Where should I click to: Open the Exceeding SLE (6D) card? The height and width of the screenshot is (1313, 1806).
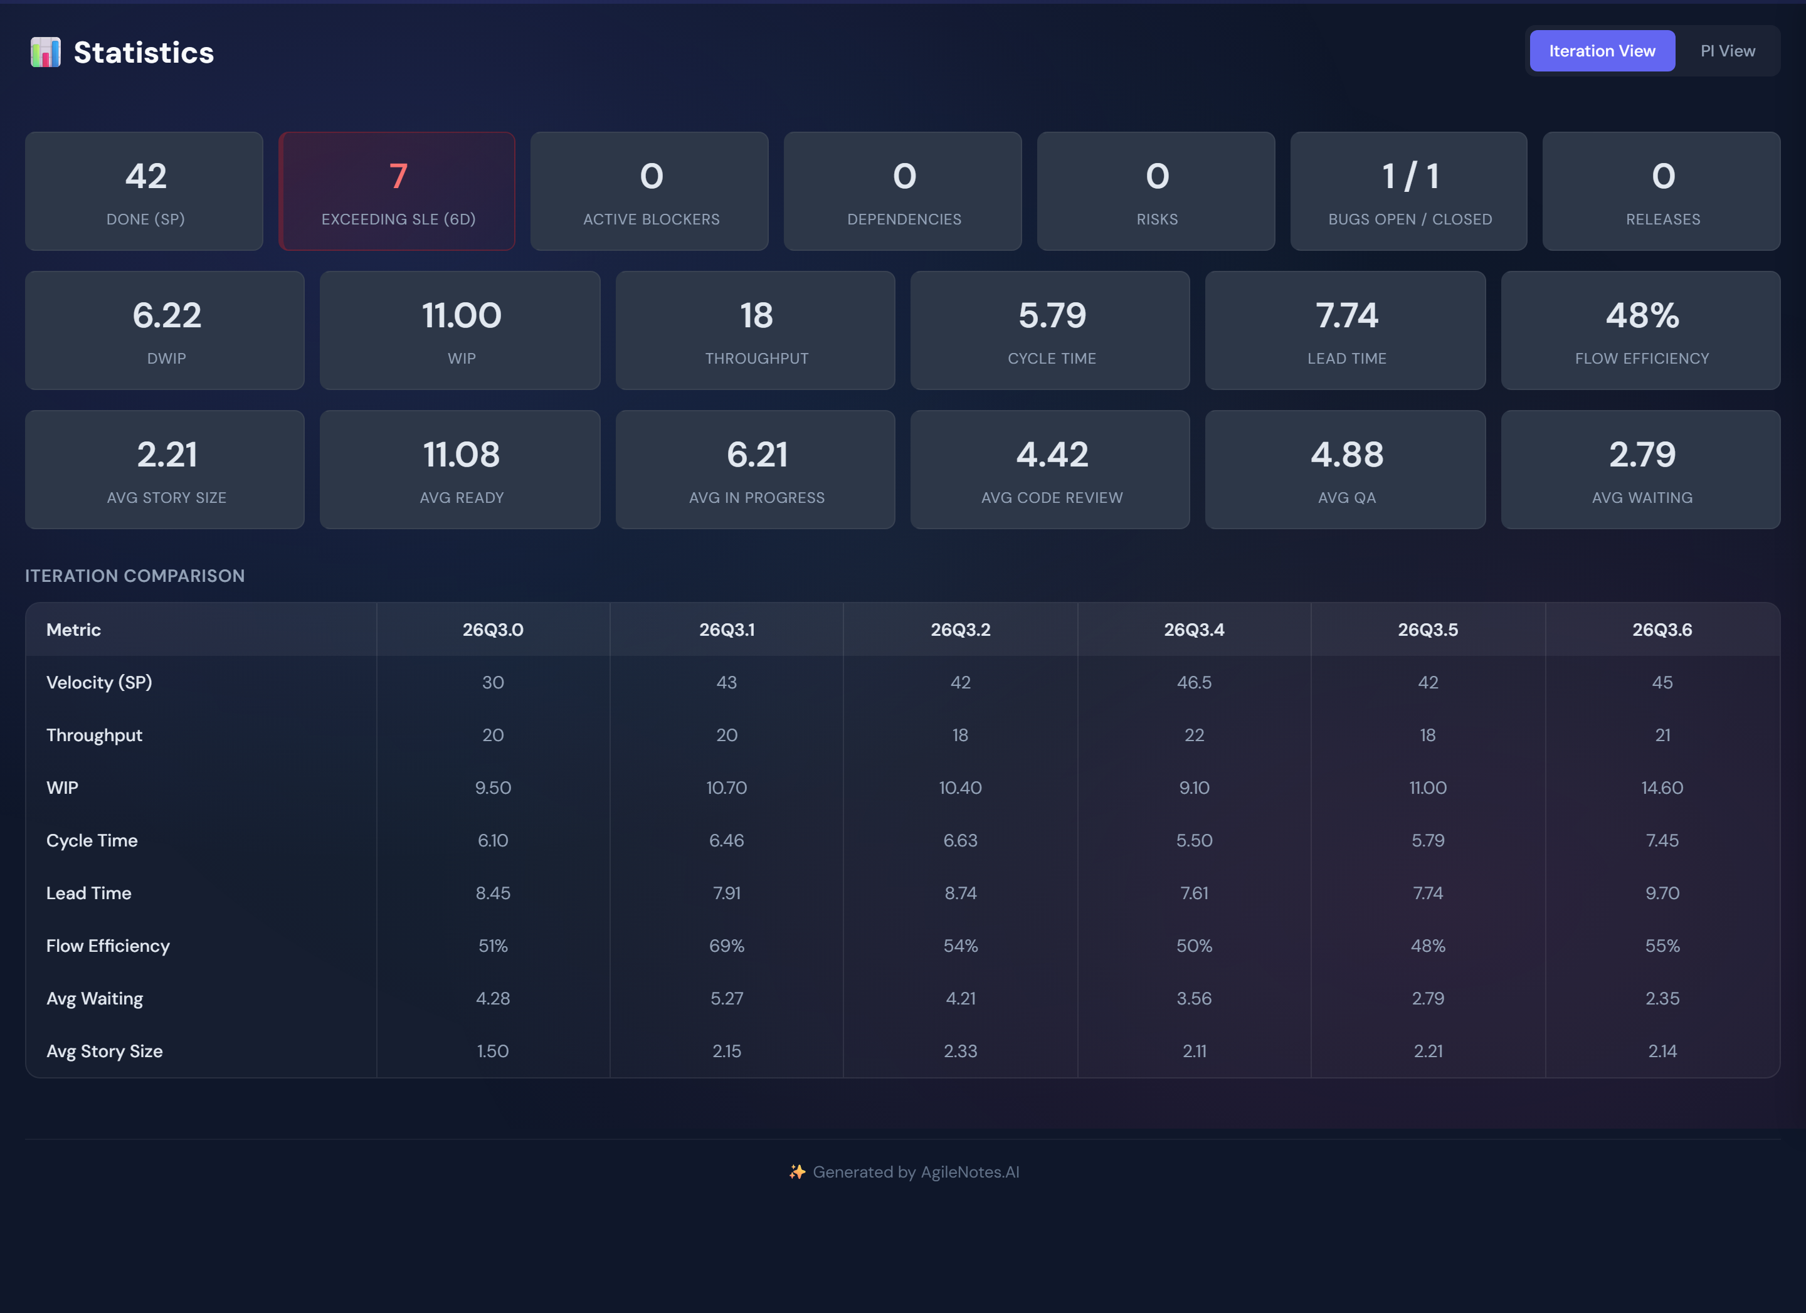pyautogui.click(x=396, y=191)
